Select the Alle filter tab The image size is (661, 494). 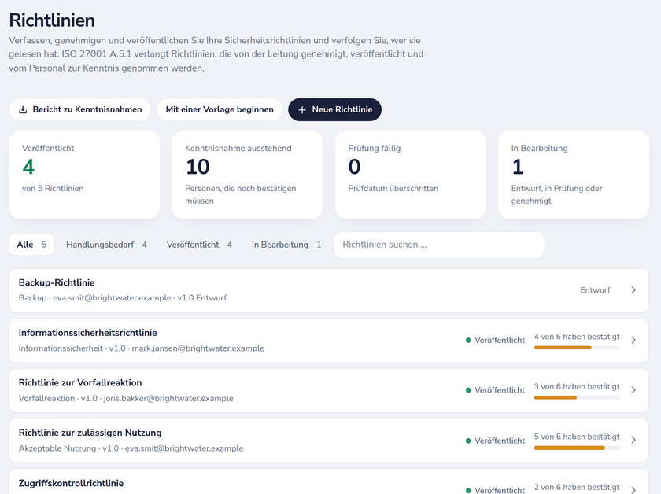point(31,245)
